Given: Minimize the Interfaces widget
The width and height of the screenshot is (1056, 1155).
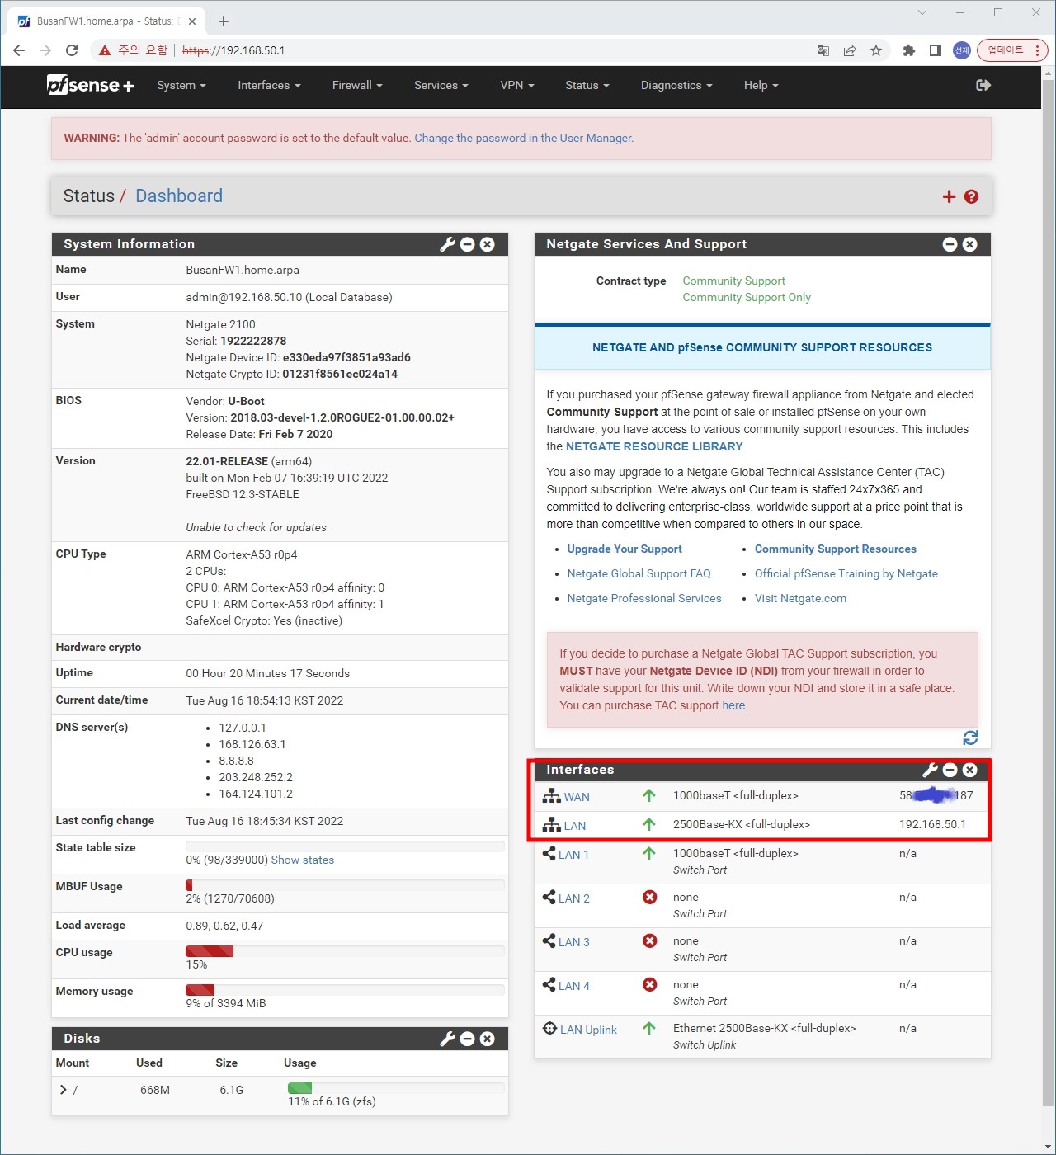Looking at the screenshot, I should (950, 770).
